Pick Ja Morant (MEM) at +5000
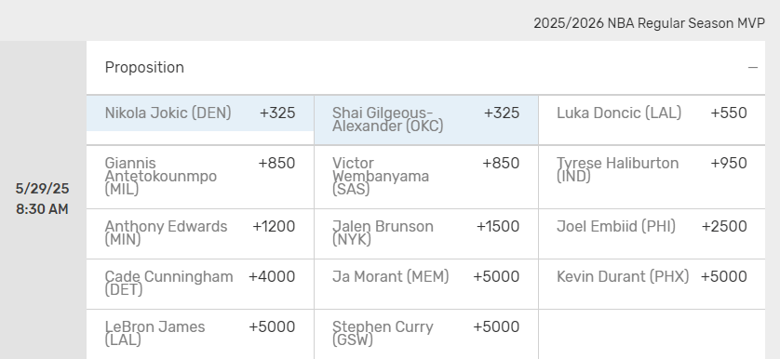Viewport: 780px width, 359px height. coord(426,284)
